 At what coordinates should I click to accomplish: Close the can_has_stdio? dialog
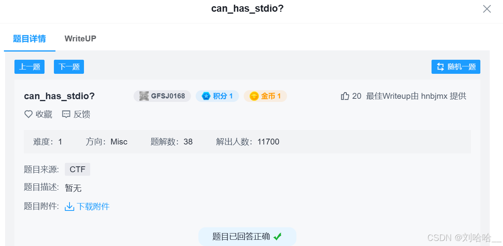487,9
